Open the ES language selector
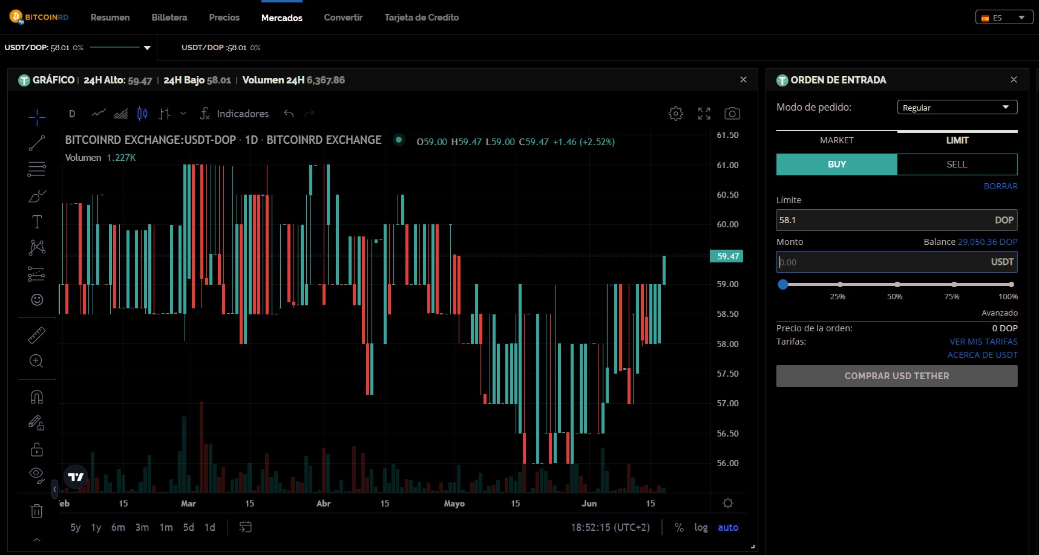Viewport: 1039px width, 555px height. click(x=1004, y=17)
